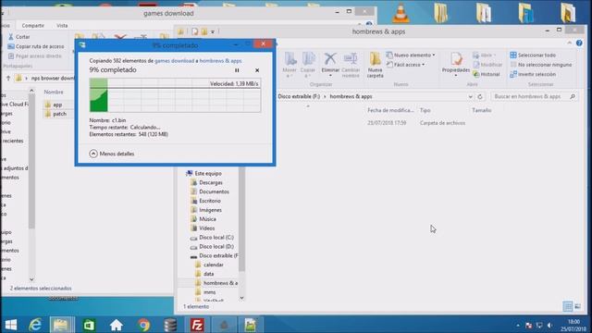Image resolution: width=592 pixels, height=333 pixels.
Task: Click Abrir in the ribbon
Action: [485, 55]
